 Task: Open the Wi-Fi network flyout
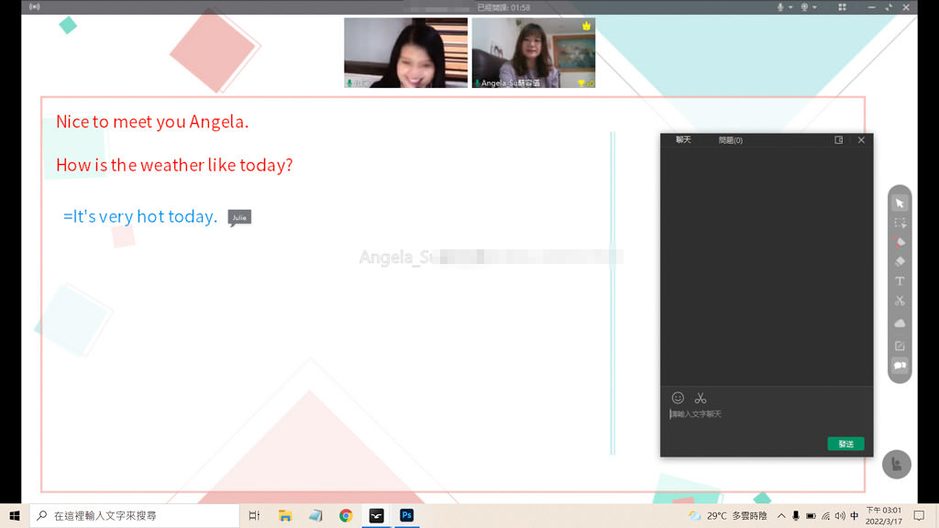pyautogui.click(x=825, y=515)
